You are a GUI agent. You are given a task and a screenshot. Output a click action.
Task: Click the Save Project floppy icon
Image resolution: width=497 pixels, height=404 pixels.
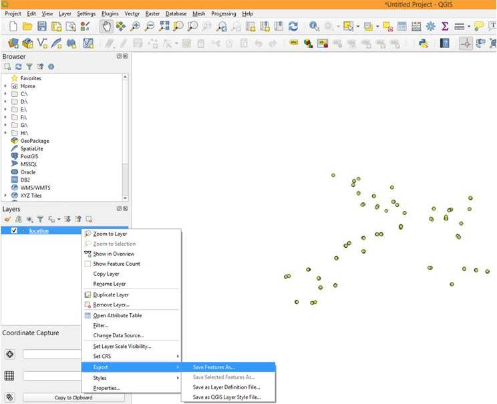click(42, 27)
